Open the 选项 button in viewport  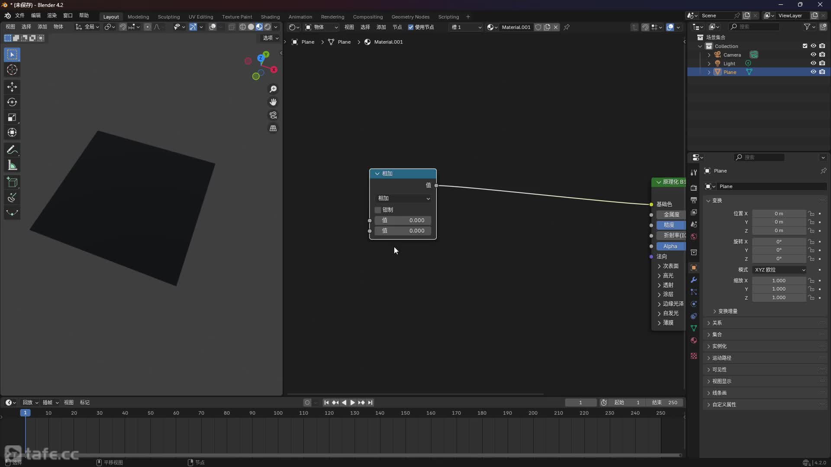(271, 38)
